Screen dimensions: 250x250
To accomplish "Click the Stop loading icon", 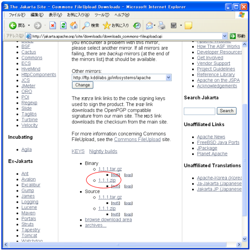I will click(53, 26).
